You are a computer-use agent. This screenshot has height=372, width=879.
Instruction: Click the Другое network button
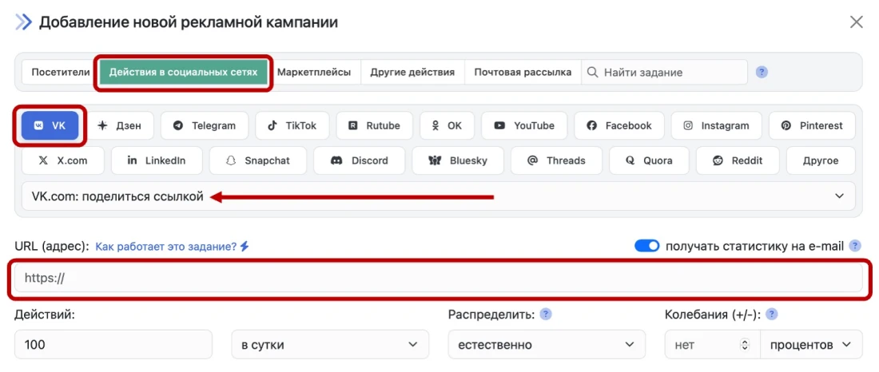coord(821,160)
